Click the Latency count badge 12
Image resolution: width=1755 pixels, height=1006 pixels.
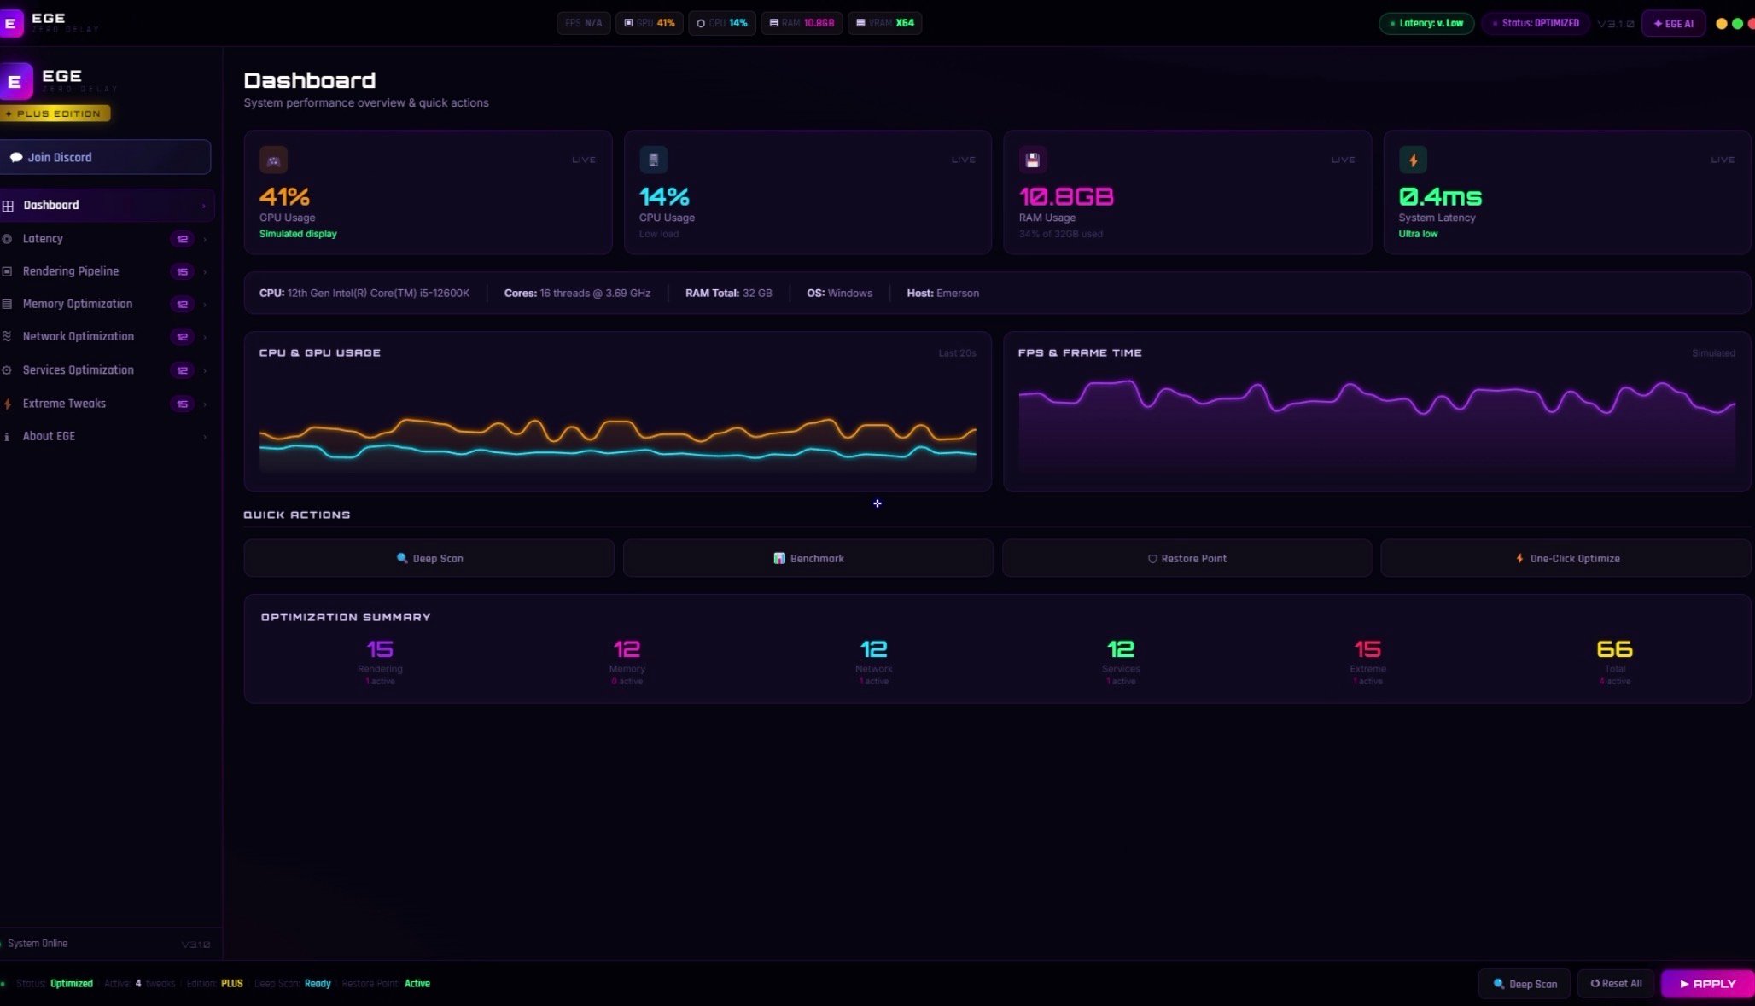[x=182, y=240]
